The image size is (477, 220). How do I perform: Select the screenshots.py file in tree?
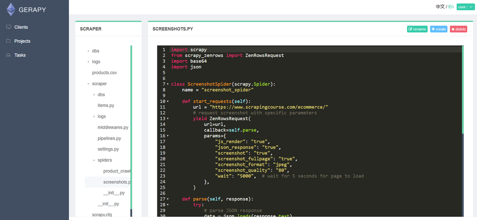pos(117,182)
